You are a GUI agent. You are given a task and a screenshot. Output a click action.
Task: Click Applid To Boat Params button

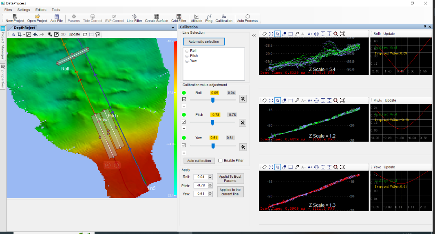230,179
